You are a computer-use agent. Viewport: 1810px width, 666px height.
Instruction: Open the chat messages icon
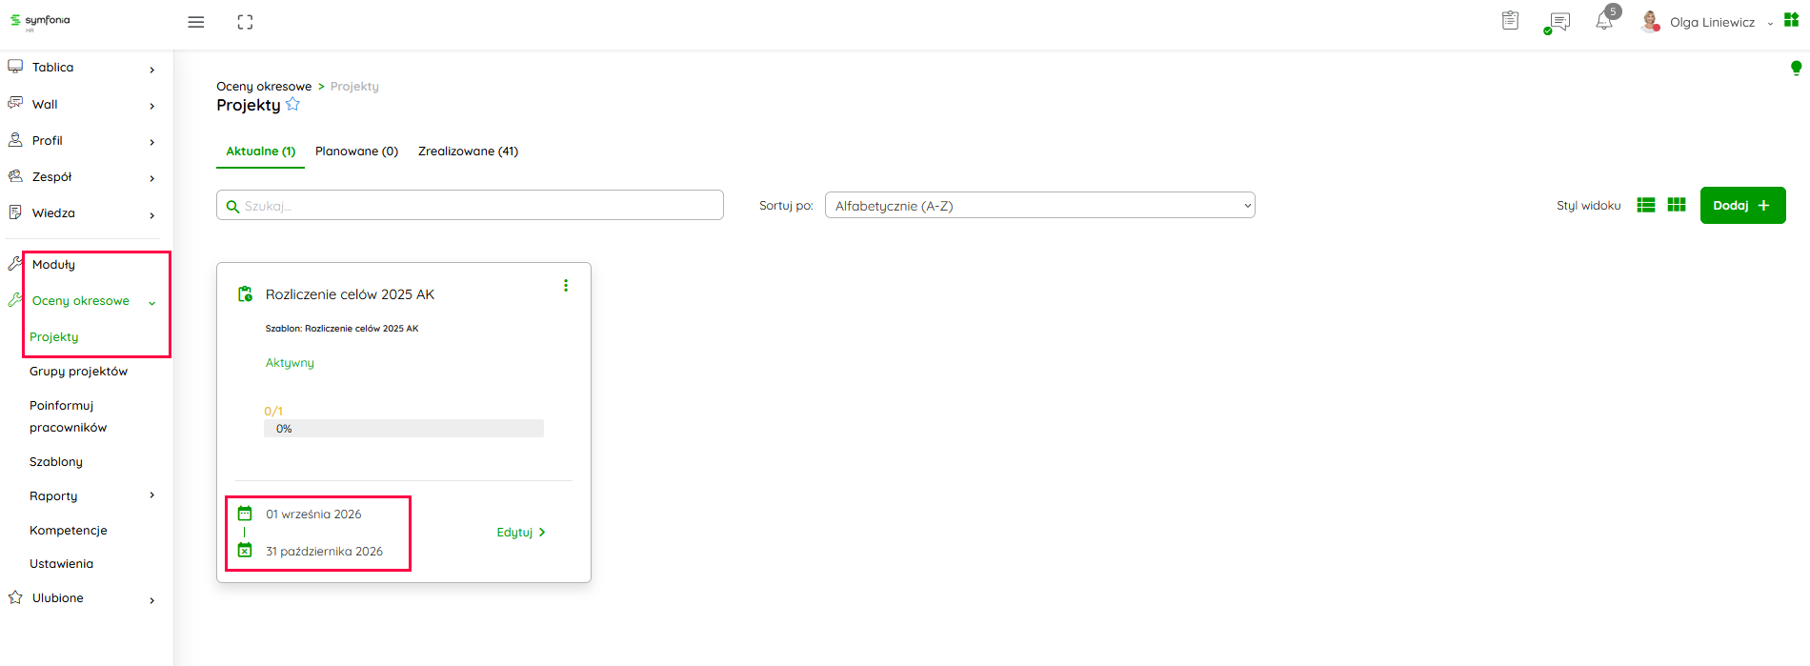click(1559, 22)
